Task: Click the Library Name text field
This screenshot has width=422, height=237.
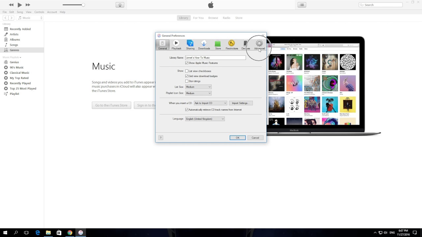Action: [215, 58]
